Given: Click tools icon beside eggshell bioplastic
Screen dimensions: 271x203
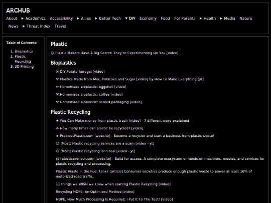Looking at the screenshot, I should click(x=57, y=87).
